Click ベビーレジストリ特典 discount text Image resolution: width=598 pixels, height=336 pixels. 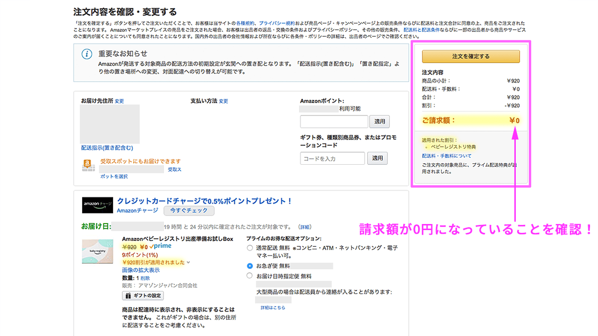pyautogui.click(x=453, y=147)
